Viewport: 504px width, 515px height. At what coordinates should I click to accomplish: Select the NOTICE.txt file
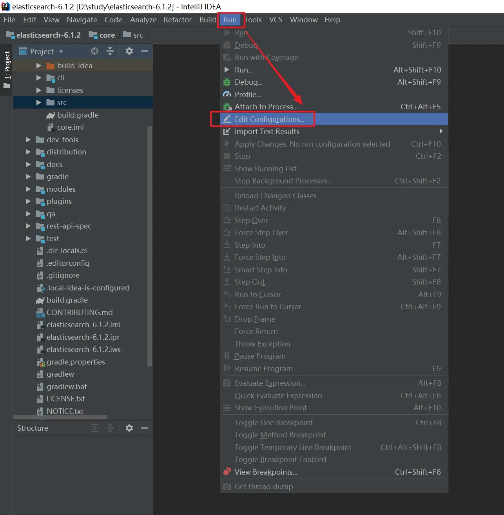click(x=65, y=411)
